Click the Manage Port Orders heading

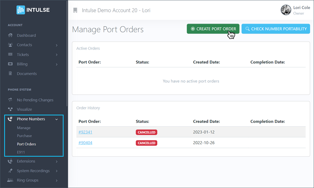[108, 29]
